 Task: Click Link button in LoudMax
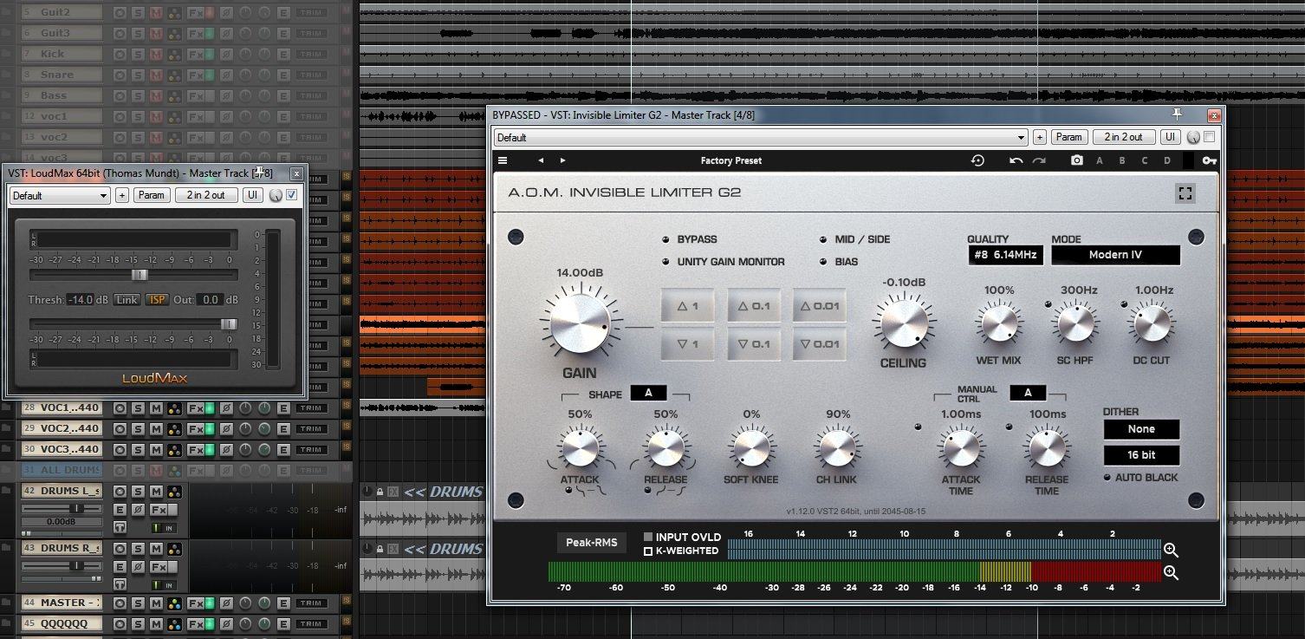tap(127, 300)
